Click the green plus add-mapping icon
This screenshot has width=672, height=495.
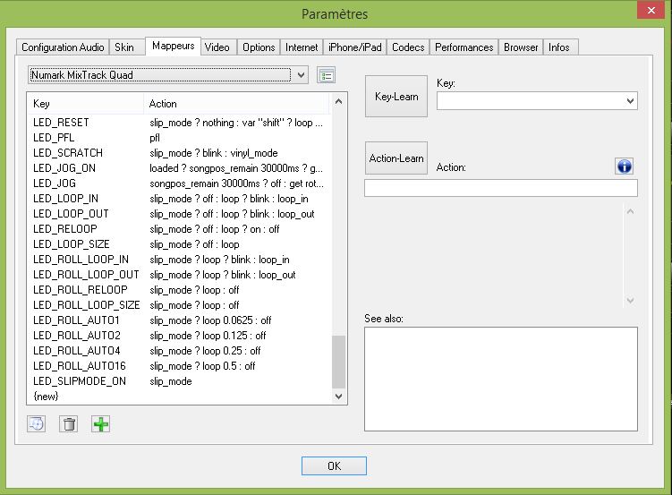(101, 424)
